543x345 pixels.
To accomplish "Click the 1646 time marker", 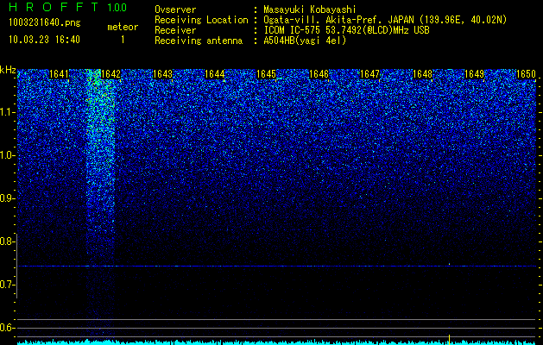I will (319, 74).
